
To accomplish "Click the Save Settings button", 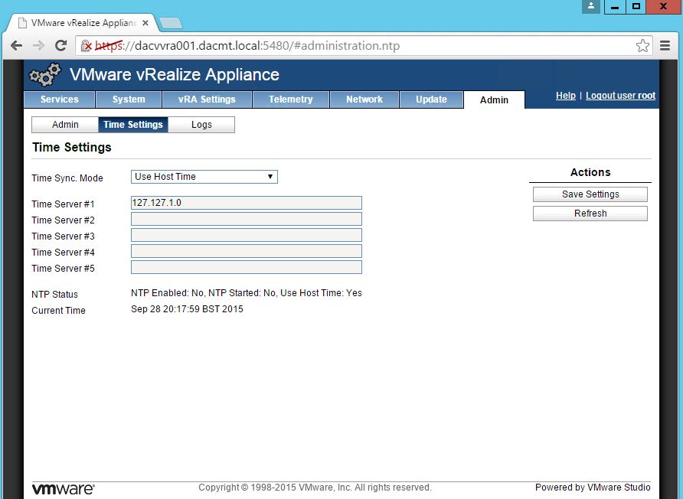I will pyautogui.click(x=590, y=194).
